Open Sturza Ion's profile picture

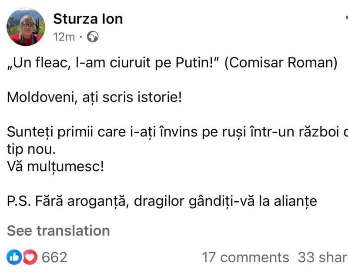[x=25, y=26]
